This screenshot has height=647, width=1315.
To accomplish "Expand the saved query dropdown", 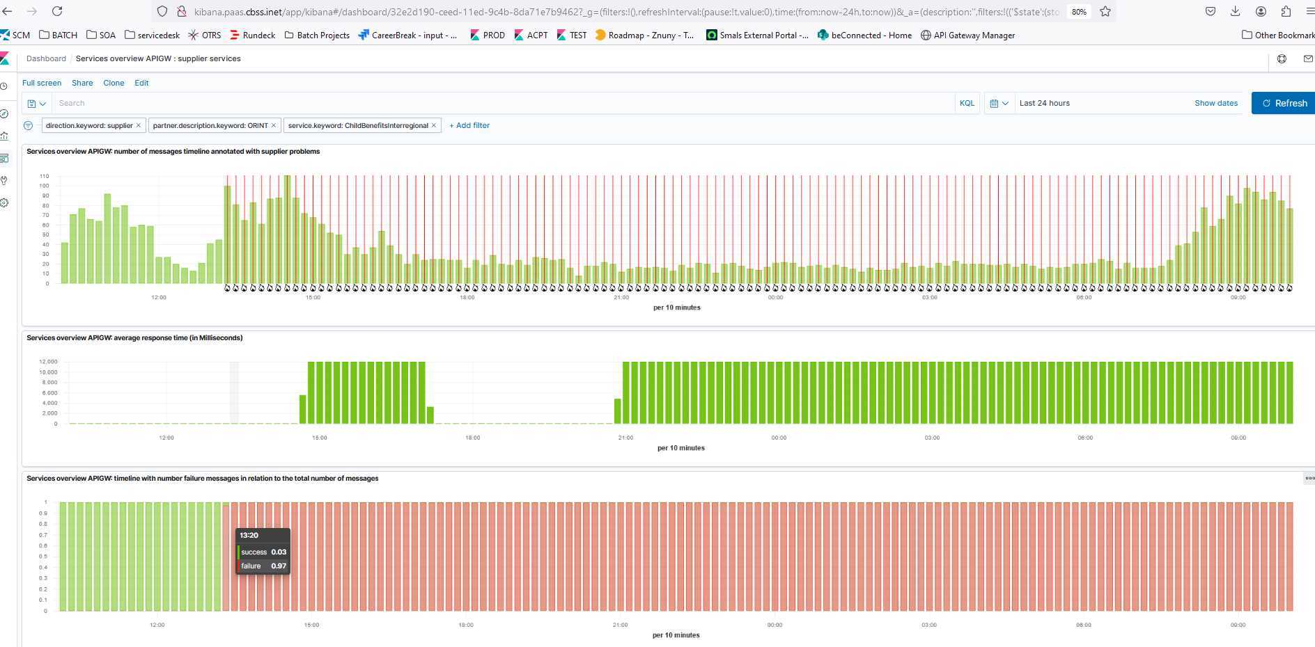I will point(36,104).
